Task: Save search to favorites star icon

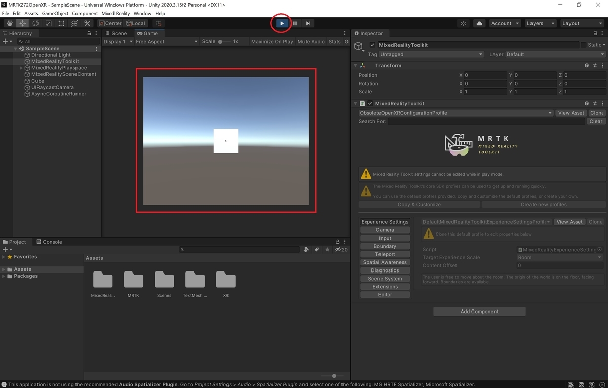Action: (x=327, y=249)
